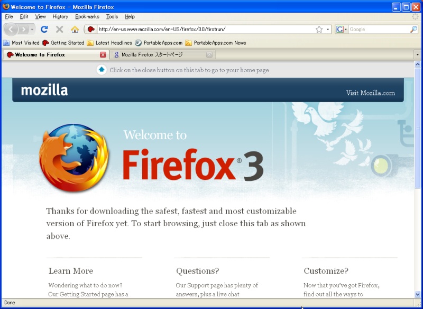Close the Welcome to Firefox tab
Viewport: 423px width, 309px height.
click(103, 55)
